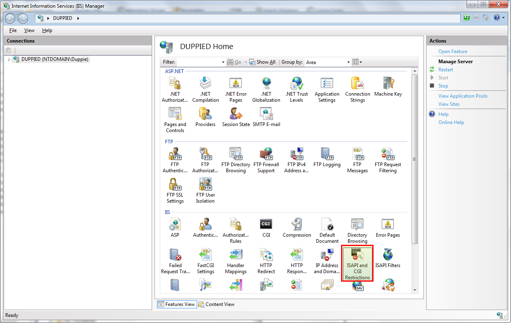Open ISAPI and CGI Restrictions feature
The image size is (511, 323).
pos(357,263)
